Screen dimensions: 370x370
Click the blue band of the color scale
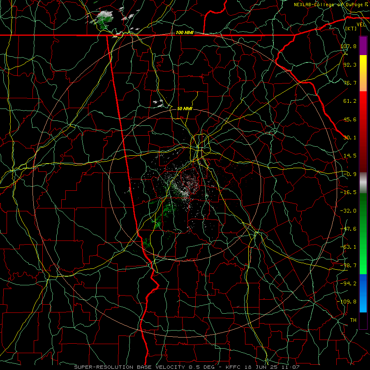pyautogui.click(x=363, y=293)
